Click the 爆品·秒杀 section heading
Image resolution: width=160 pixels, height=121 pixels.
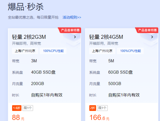click(x=26, y=7)
